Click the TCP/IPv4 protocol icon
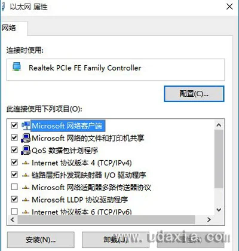This screenshot has height=251, width=239. point(26,163)
